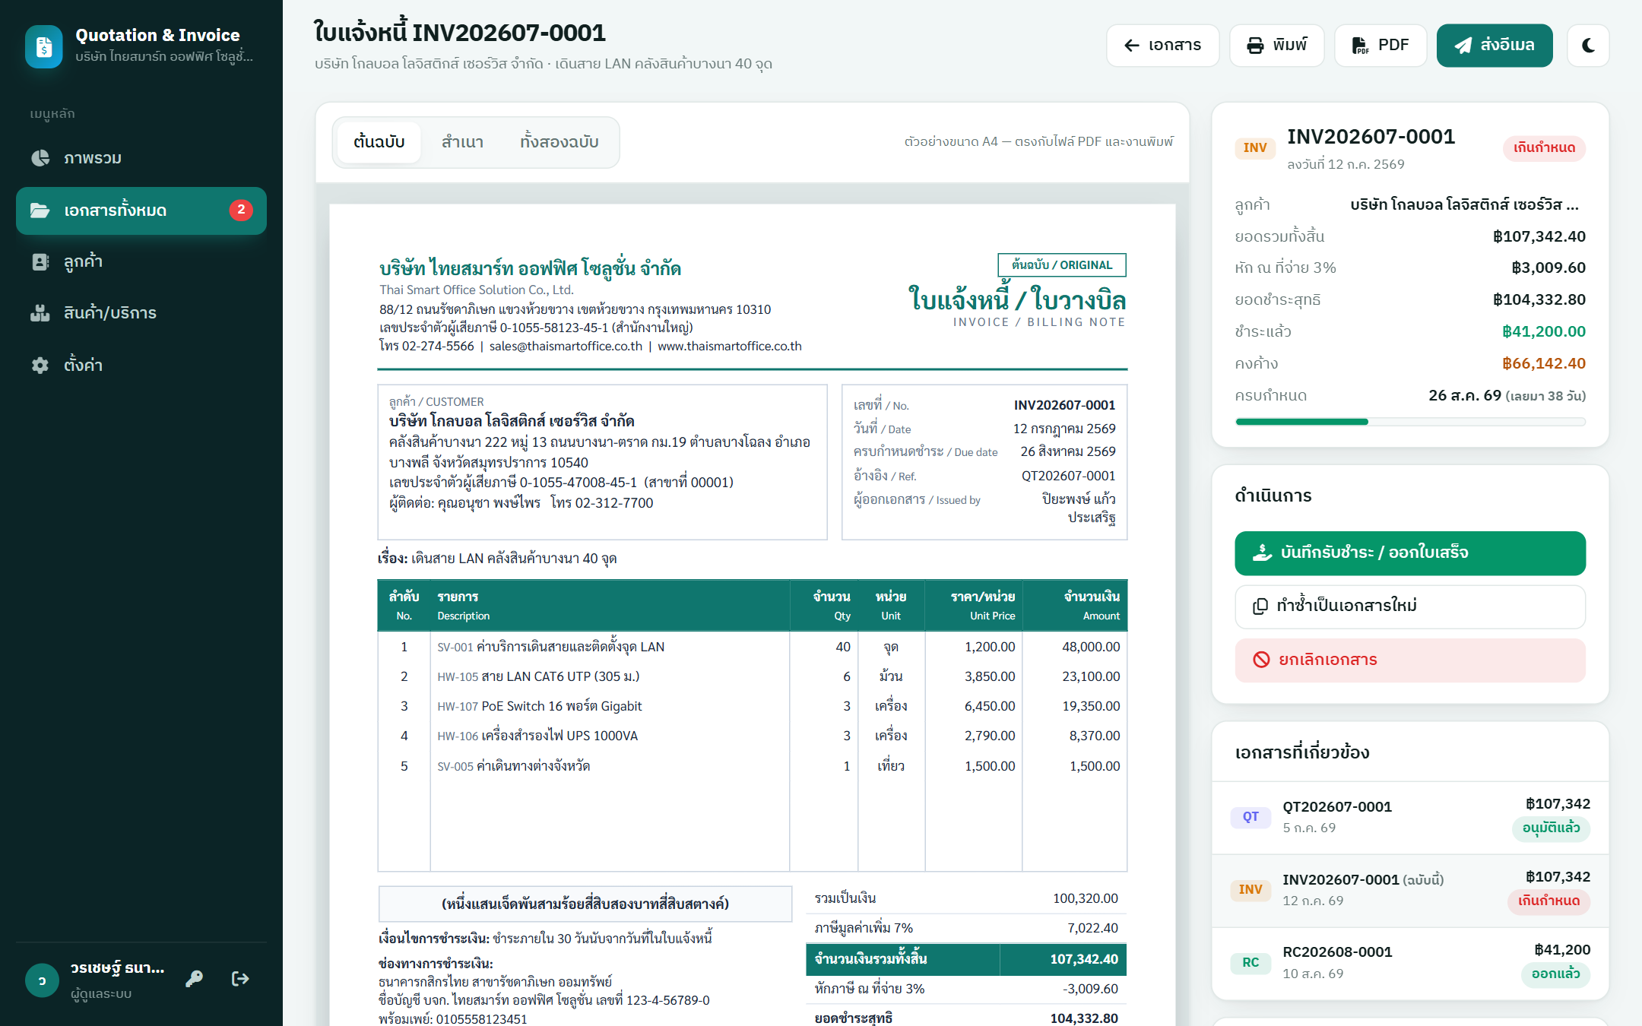Click the ออกแล้ว status badge

tap(1555, 974)
